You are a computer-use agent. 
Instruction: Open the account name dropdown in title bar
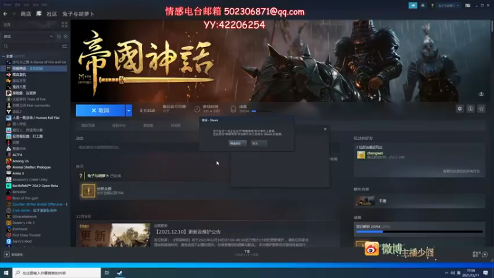pyautogui.click(x=449, y=6)
